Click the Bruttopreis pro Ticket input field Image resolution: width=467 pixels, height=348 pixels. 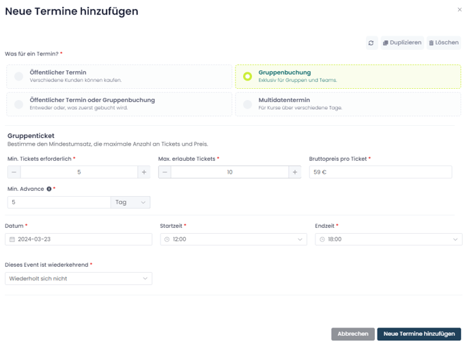coord(380,172)
